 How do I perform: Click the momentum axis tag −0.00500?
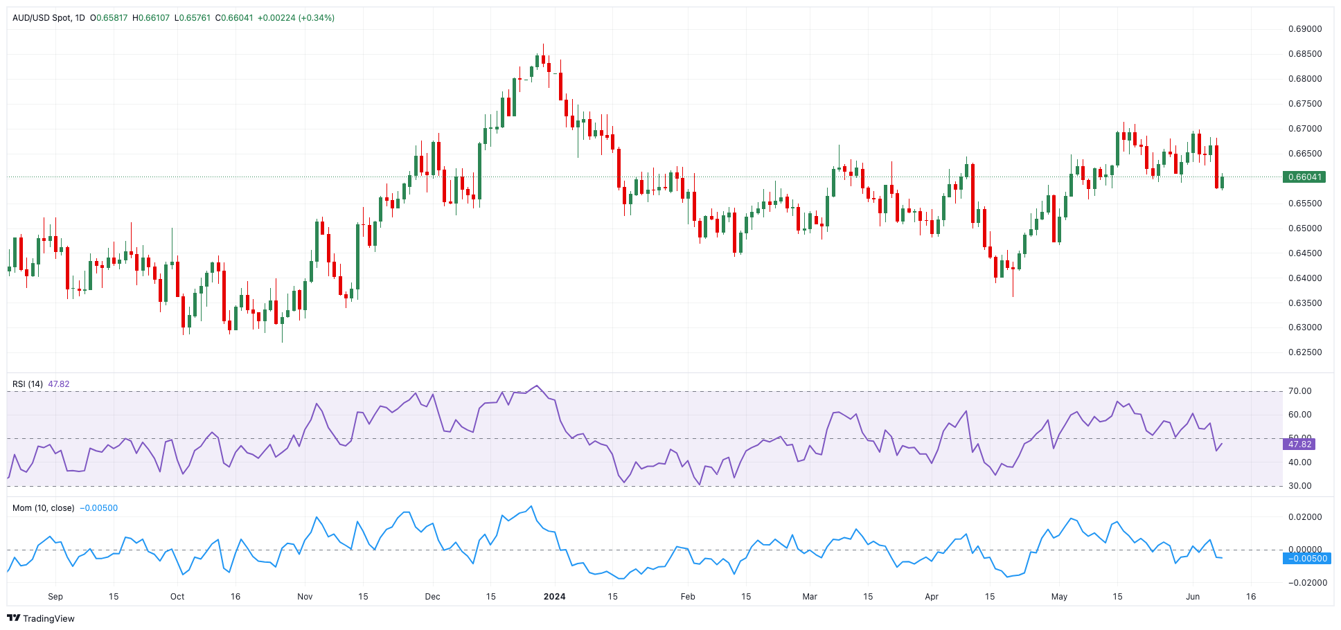(1307, 559)
